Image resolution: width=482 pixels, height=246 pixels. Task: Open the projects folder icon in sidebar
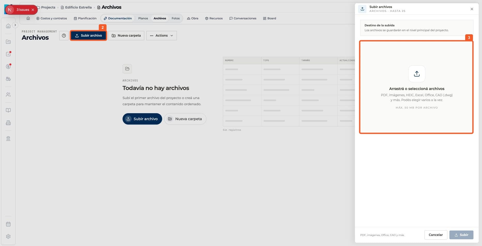8,42
